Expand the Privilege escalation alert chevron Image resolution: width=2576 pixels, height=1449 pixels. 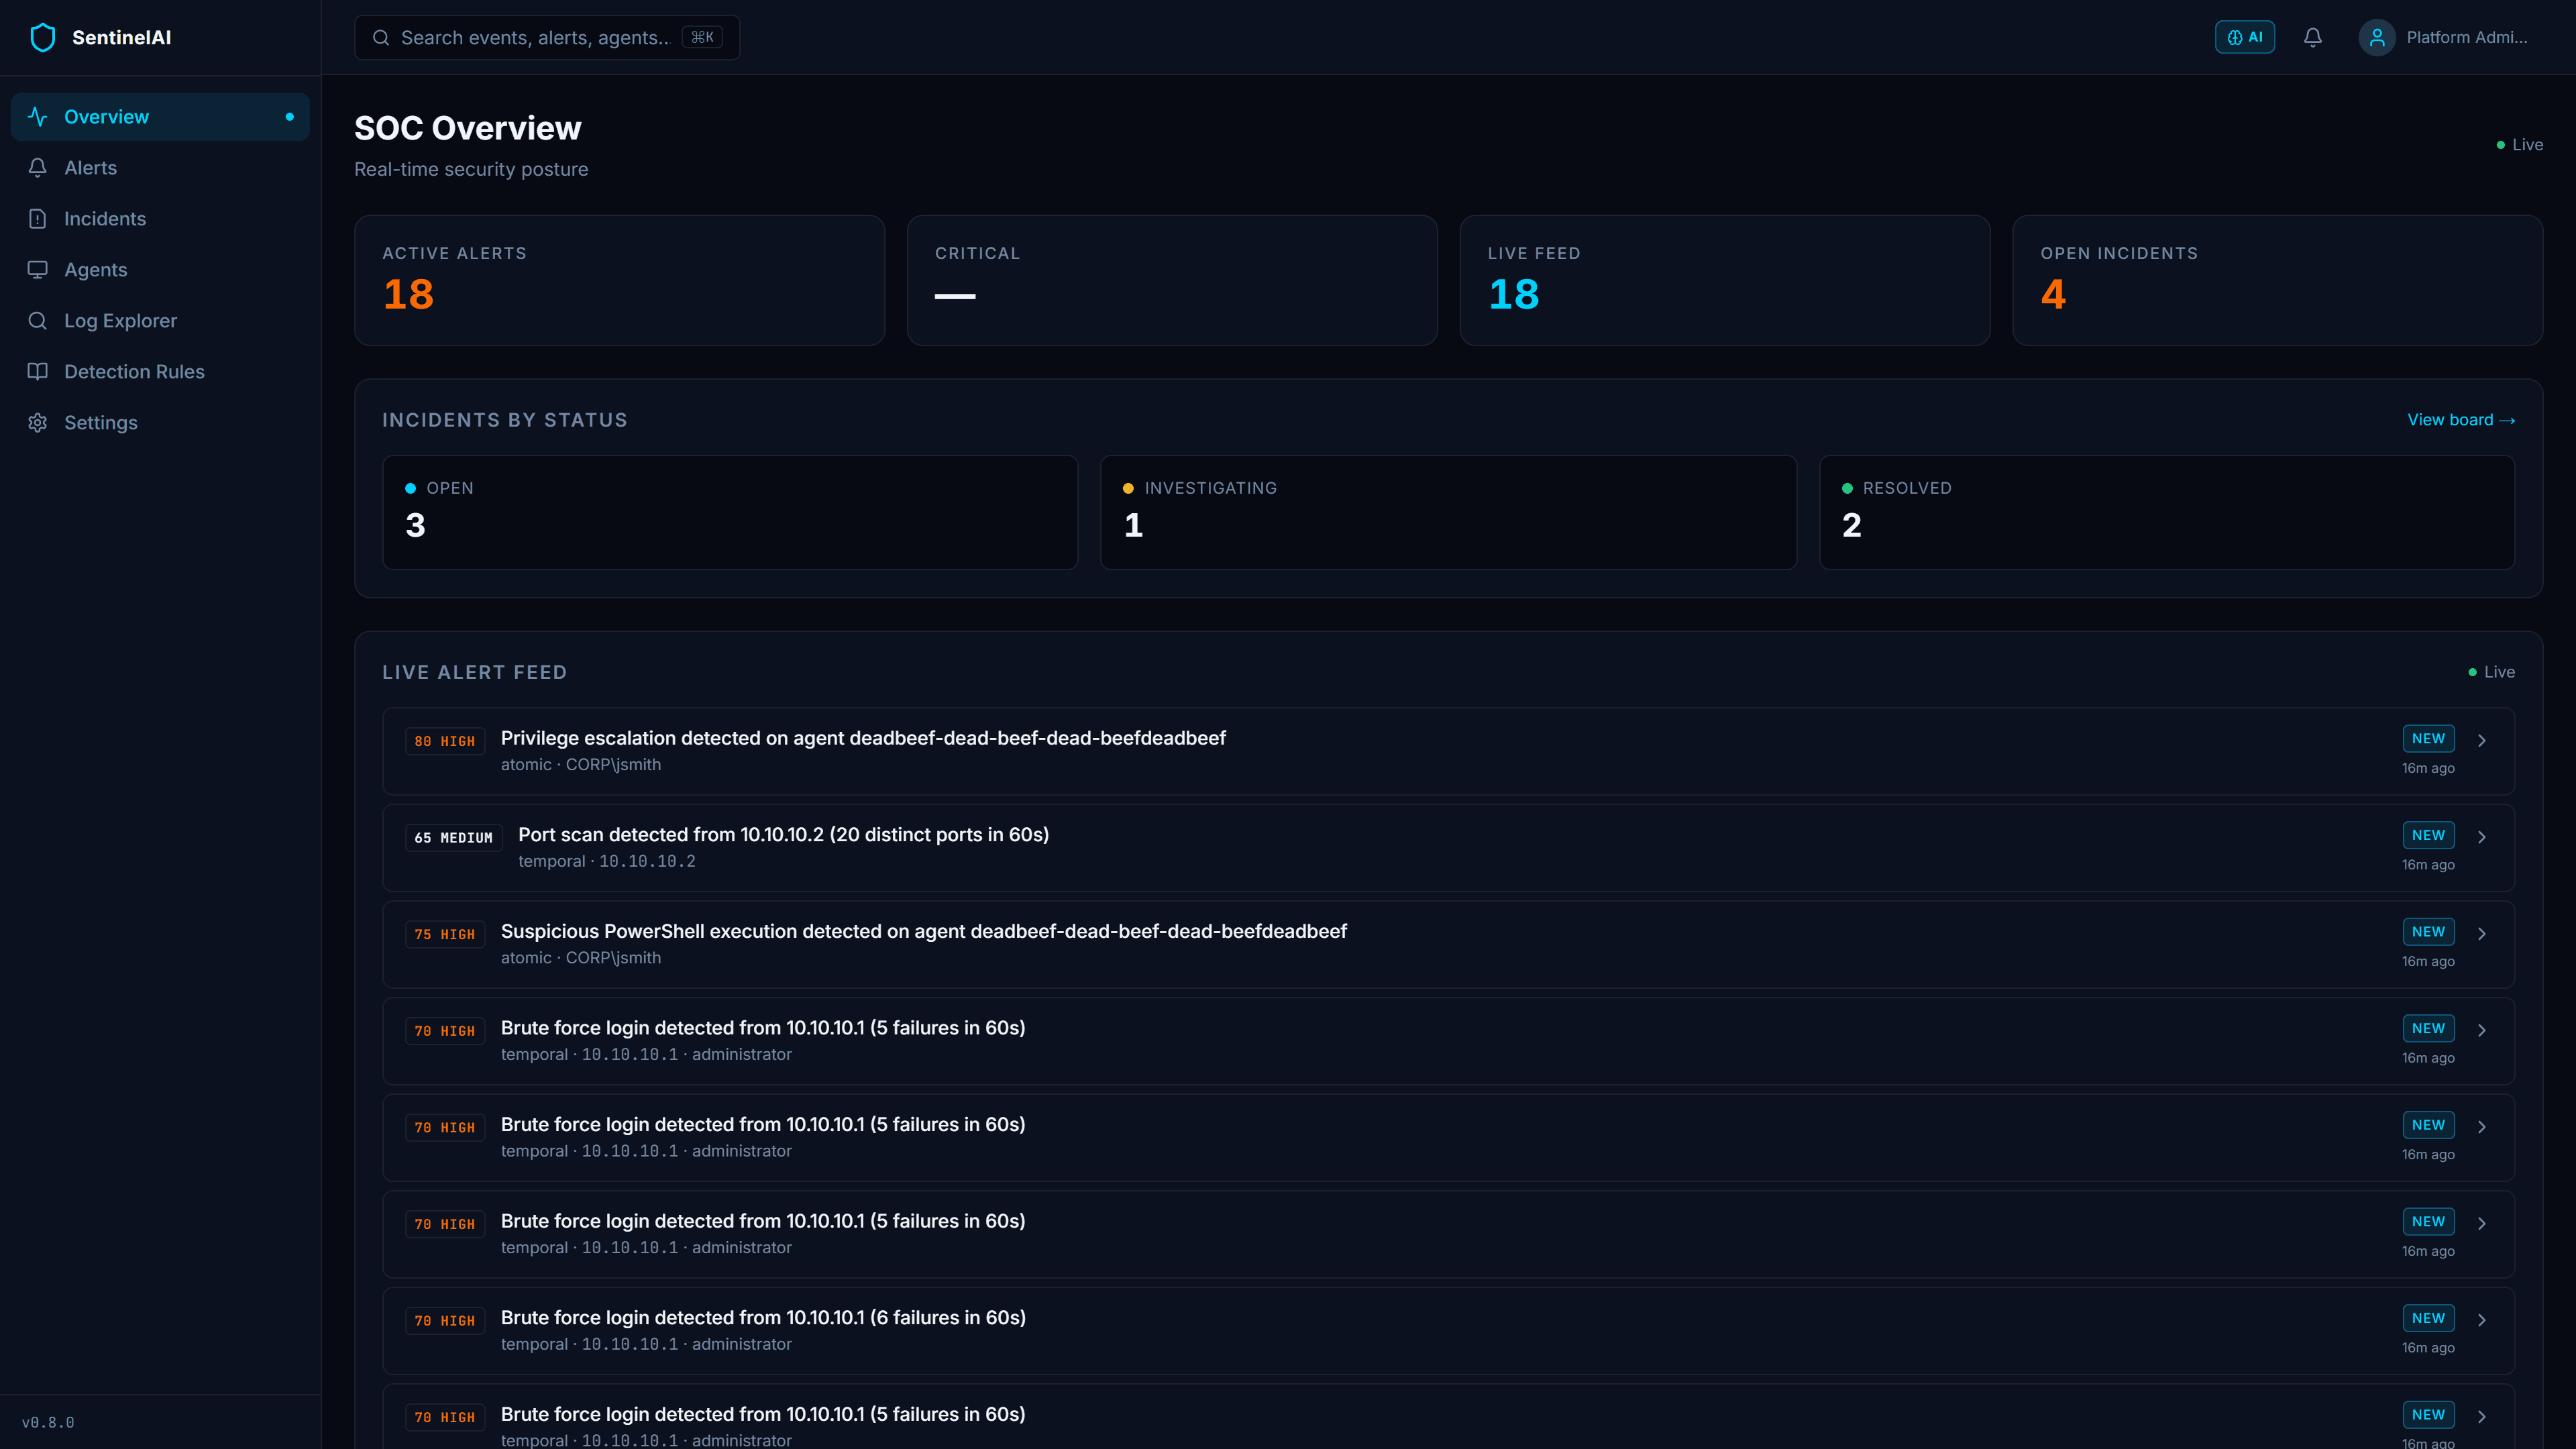click(x=2482, y=740)
